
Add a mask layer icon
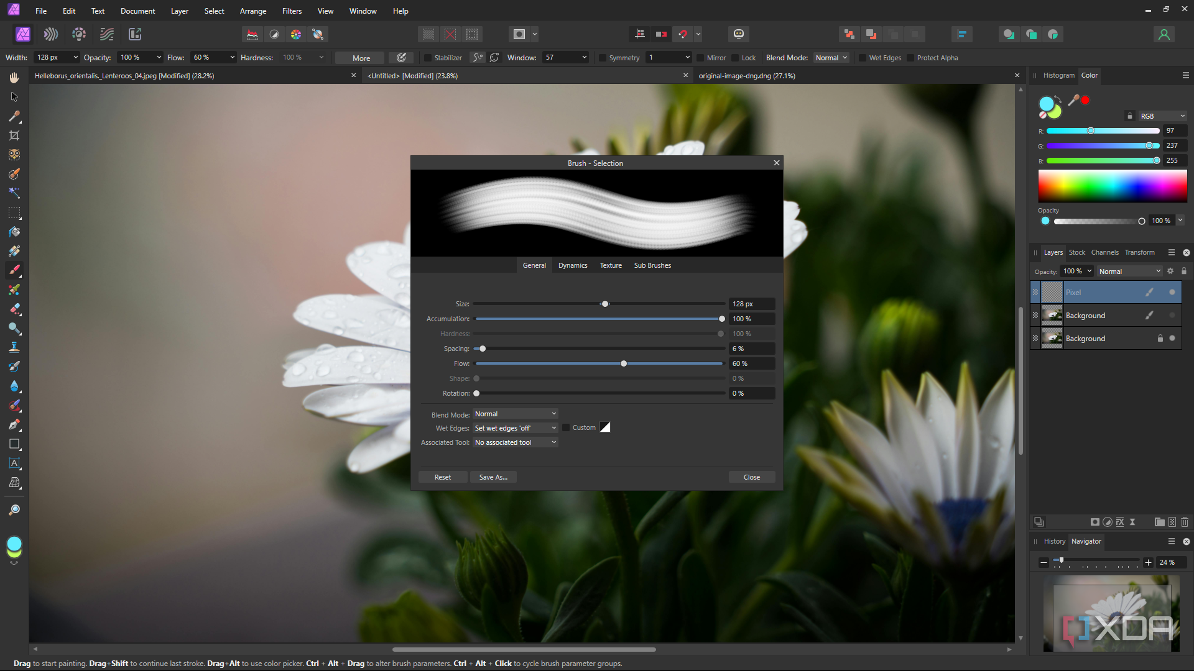tap(1095, 522)
